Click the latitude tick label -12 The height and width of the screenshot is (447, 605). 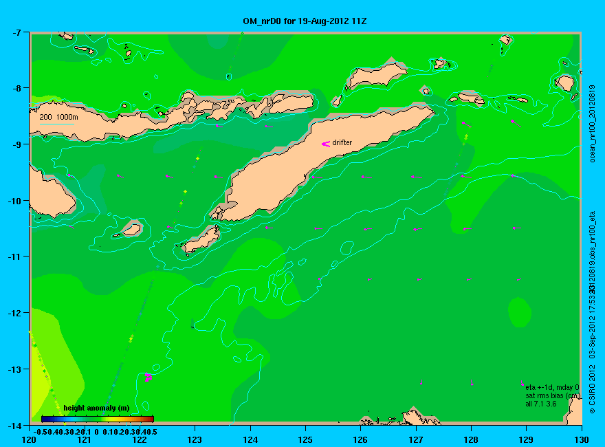click(x=14, y=313)
